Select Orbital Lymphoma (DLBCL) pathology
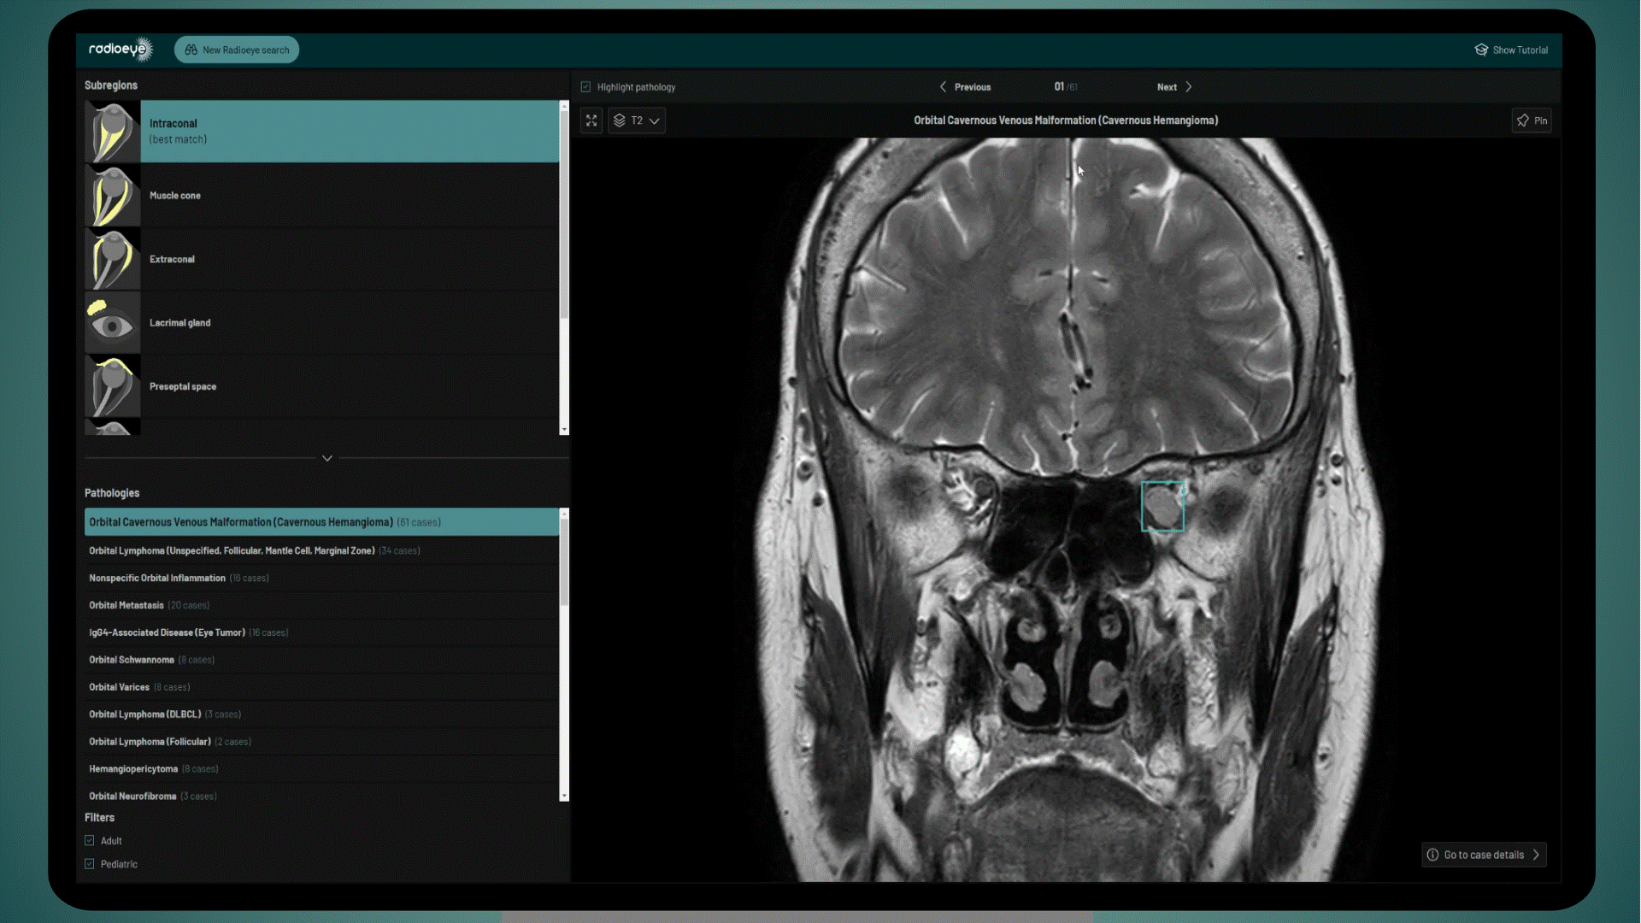The width and height of the screenshot is (1641, 923). click(322, 714)
